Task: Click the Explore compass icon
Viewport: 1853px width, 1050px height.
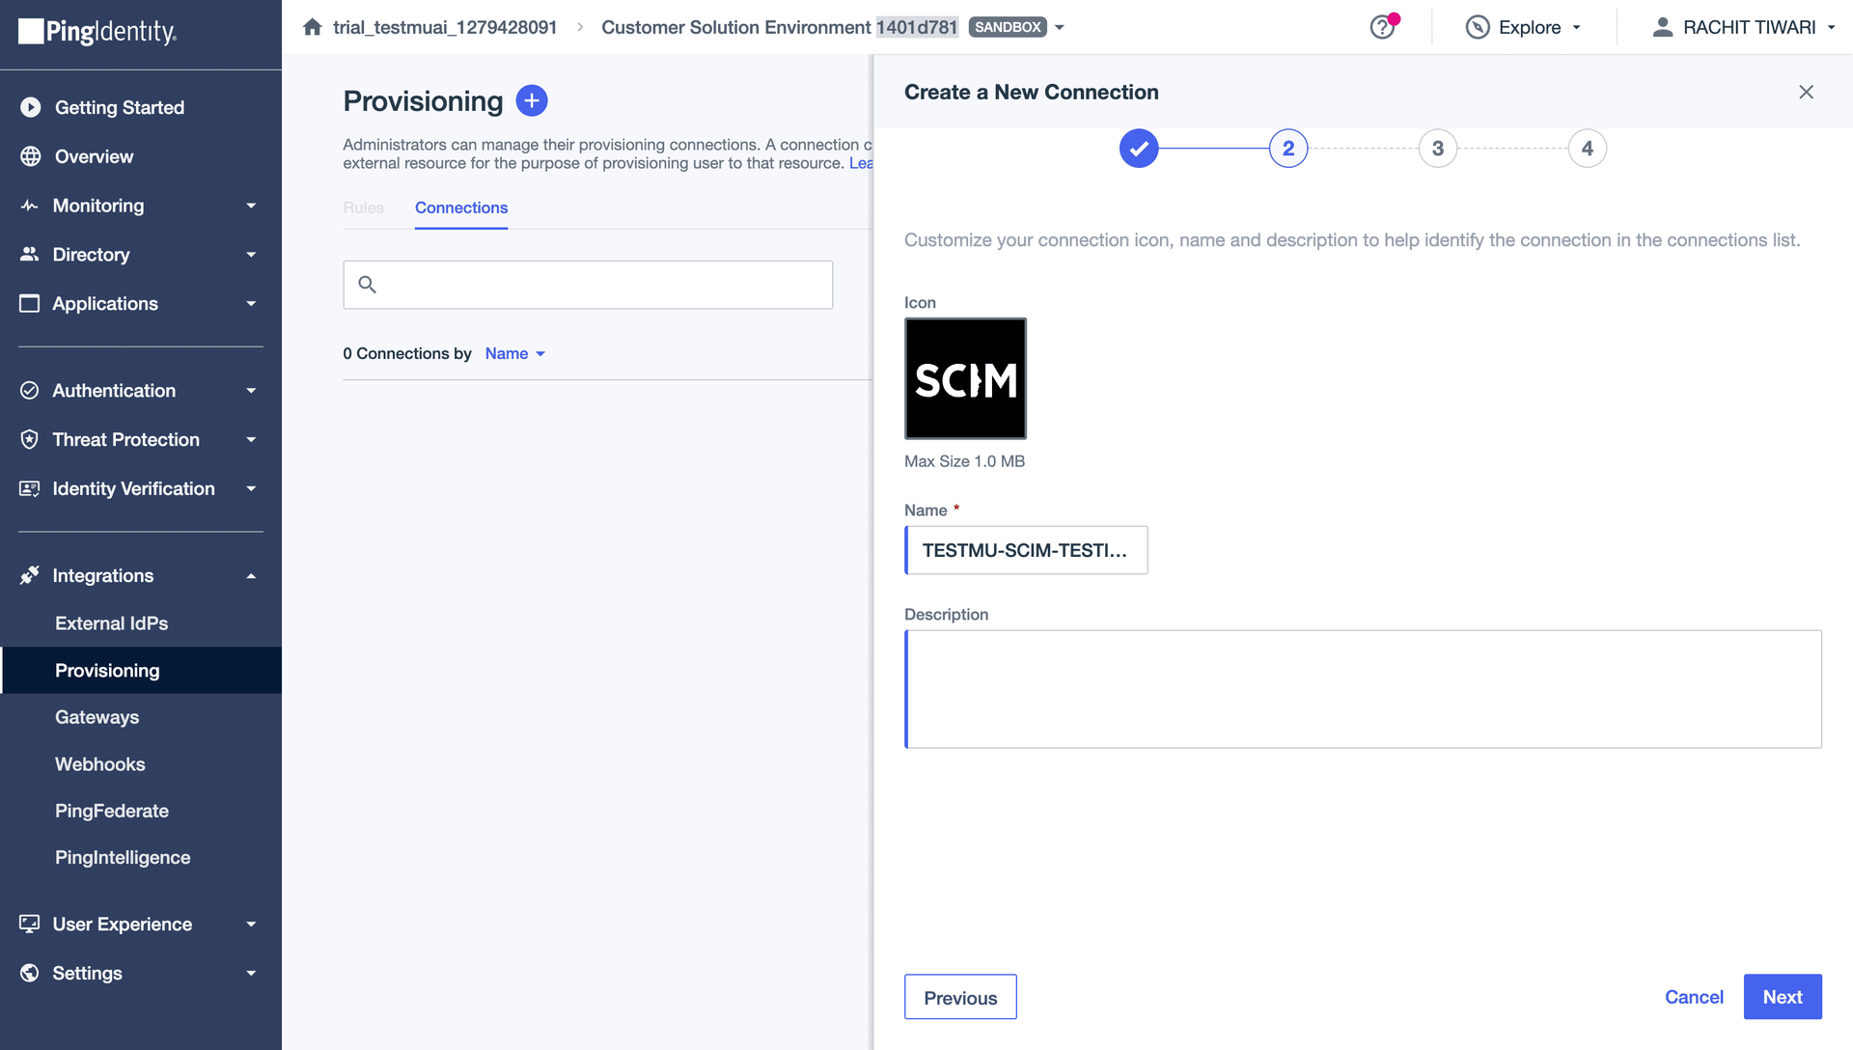Action: click(x=1477, y=27)
